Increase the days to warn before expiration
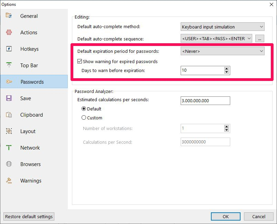Viewport: 277px width, 224px height. click(226, 69)
